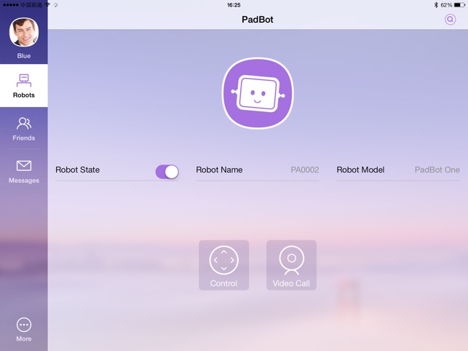The width and height of the screenshot is (468, 351).
Task: Click the Wi-Fi status icon
Action: pos(47,4)
